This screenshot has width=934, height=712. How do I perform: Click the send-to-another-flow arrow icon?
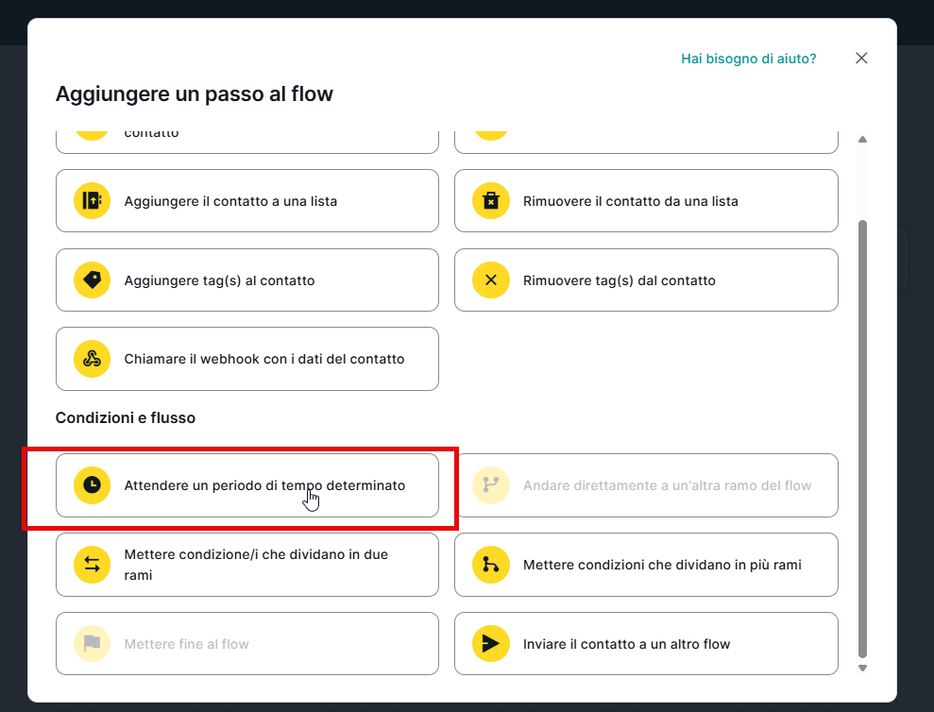point(490,644)
